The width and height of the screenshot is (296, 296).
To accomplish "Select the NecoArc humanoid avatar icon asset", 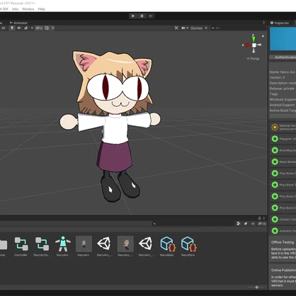I will pos(62,246).
